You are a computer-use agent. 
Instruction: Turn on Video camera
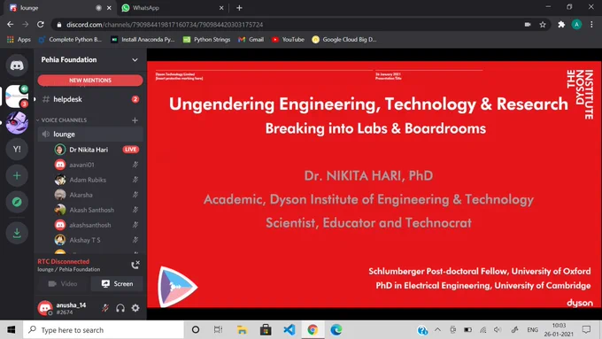click(x=63, y=284)
